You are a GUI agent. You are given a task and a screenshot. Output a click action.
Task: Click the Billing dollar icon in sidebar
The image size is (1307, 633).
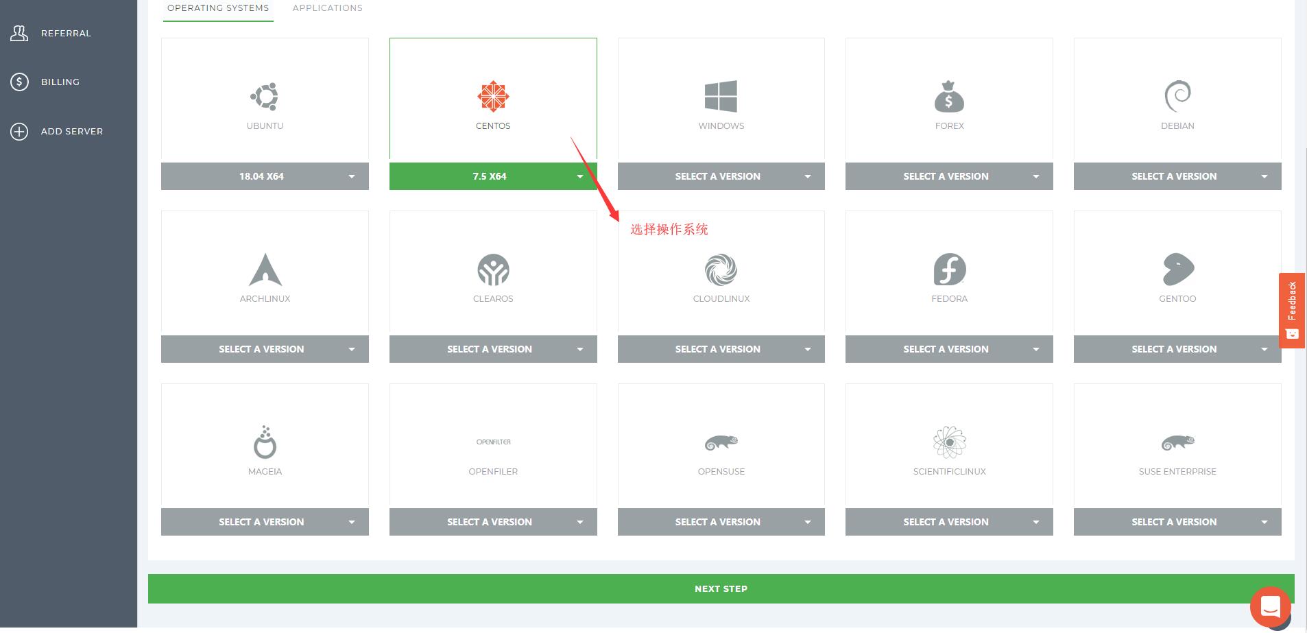point(19,82)
